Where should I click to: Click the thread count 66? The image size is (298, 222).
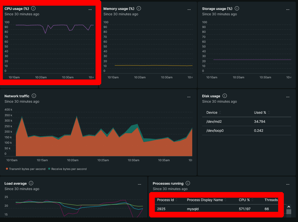click(x=267, y=209)
